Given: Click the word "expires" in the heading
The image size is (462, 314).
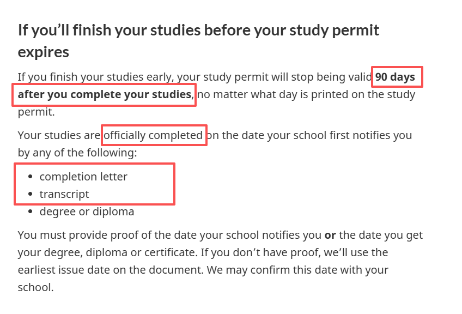Looking at the screenshot, I should 44,52.
